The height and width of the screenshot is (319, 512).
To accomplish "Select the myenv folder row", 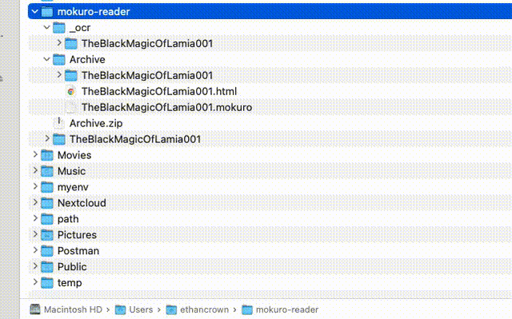I will (270, 187).
